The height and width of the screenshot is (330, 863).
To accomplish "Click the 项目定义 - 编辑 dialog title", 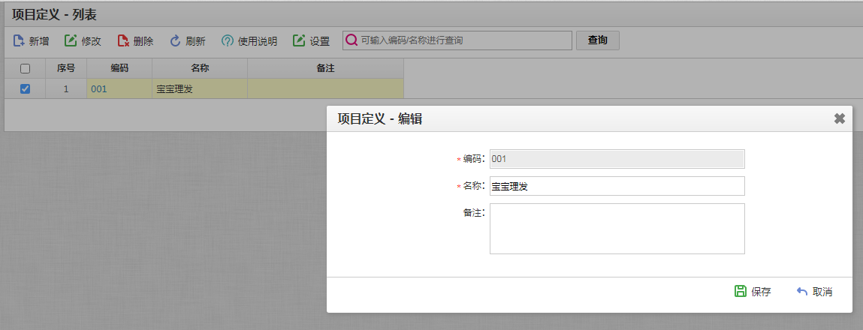I will coord(380,118).
